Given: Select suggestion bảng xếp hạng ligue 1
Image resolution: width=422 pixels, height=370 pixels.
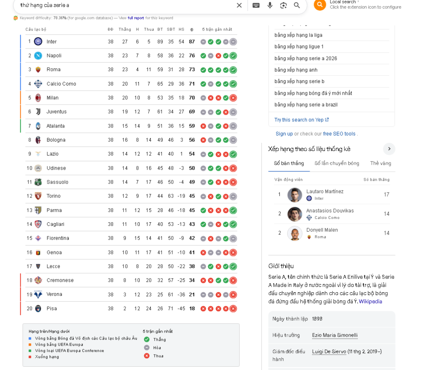Looking at the screenshot, I should 299,47.
